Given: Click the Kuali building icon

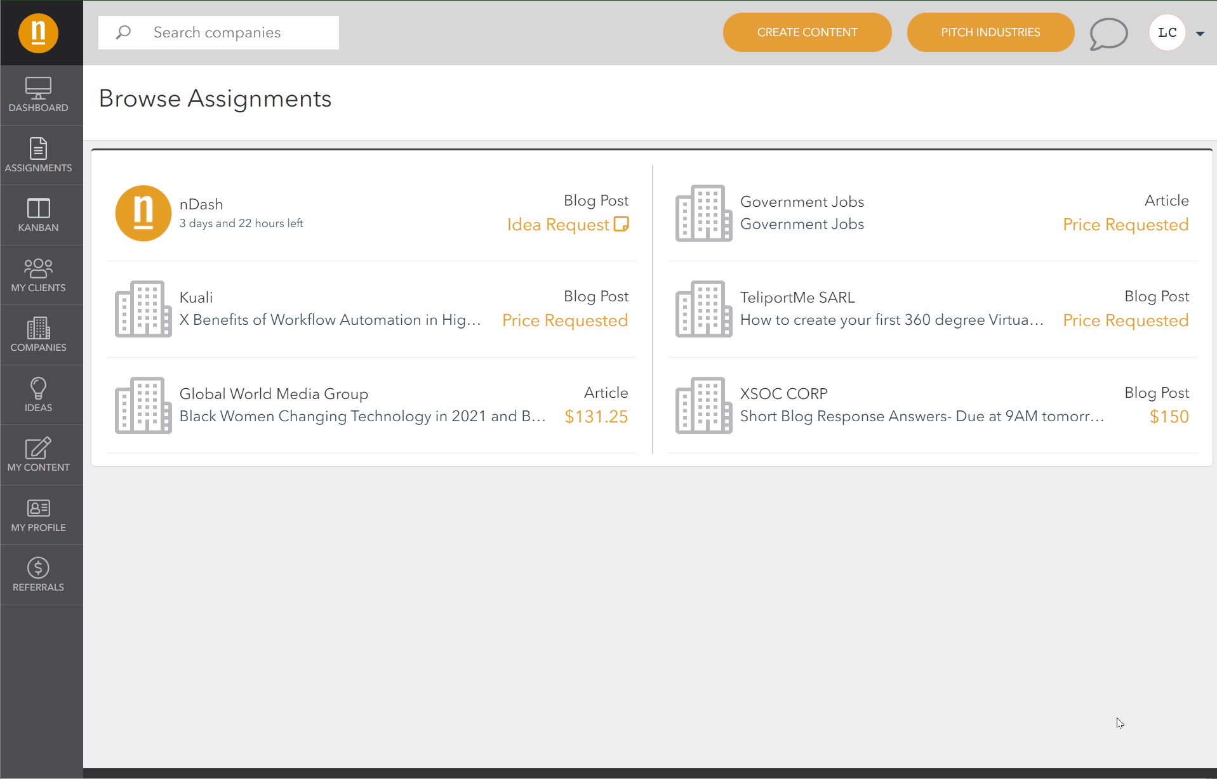Looking at the screenshot, I should click(143, 309).
